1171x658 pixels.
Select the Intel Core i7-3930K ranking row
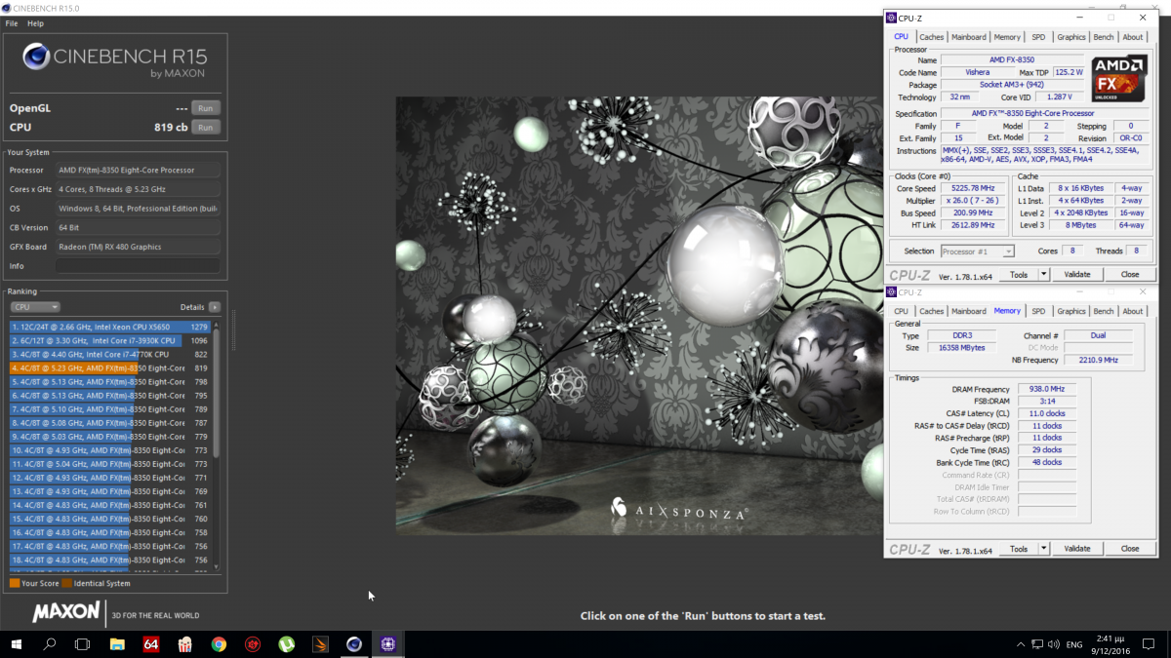pos(110,341)
